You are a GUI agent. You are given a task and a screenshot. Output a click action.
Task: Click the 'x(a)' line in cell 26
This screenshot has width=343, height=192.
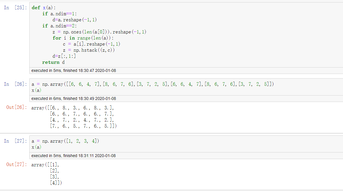tap(36, 90)
